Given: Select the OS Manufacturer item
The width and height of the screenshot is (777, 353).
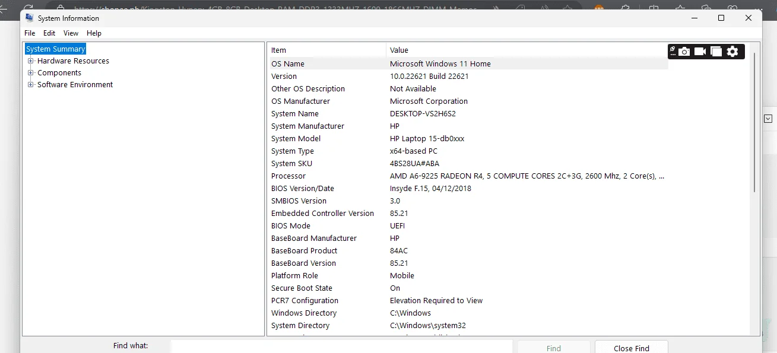Looking at the screenshot, I should pyautogui.click(x=300, y=101).
